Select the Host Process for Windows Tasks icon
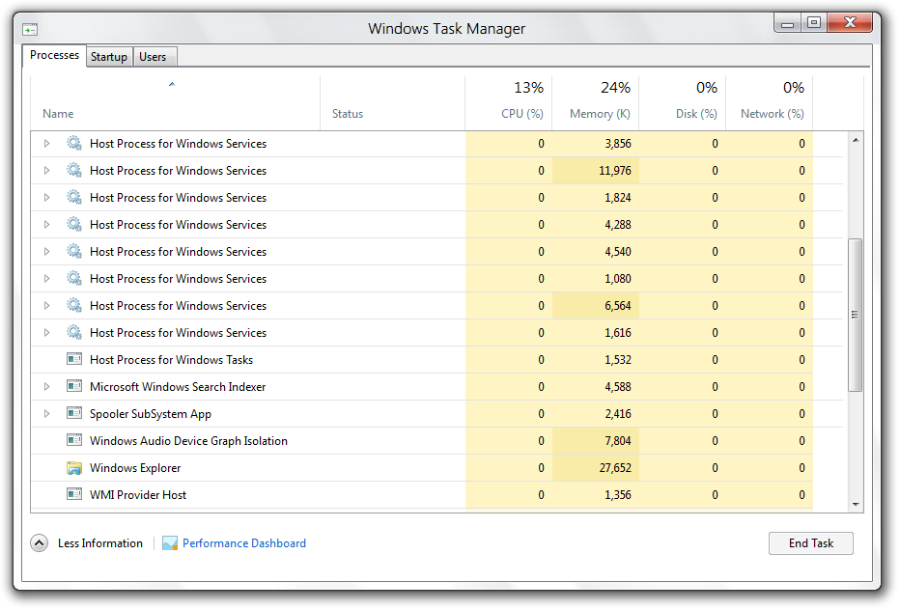The height and width of the screenshot is (610, 900). (74, 360)
